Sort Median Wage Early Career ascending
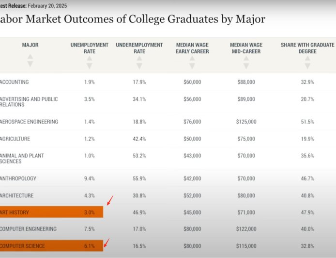Screen dimensions: 336x258 coord(192,60)
